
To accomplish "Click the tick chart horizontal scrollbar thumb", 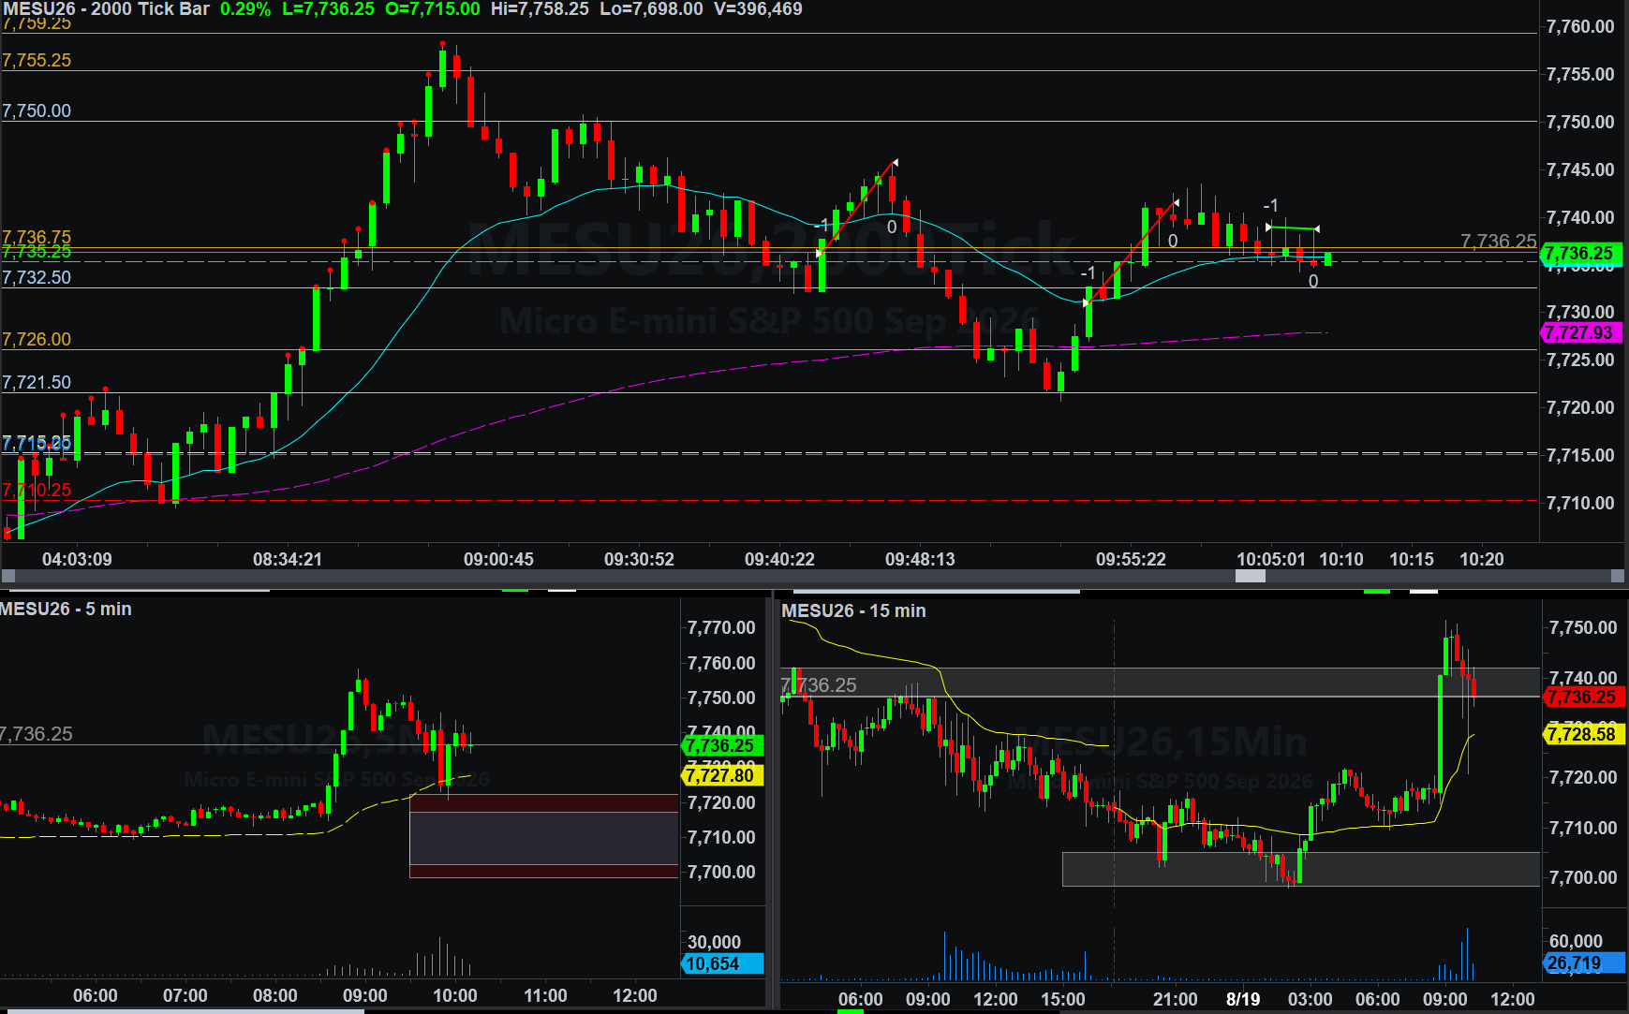I will tap(1251, 576).
